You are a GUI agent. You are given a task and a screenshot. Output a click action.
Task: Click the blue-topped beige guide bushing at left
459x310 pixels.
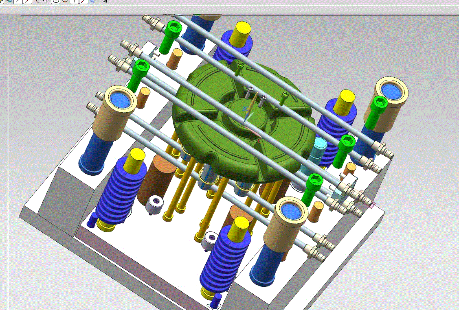point(114,113)
